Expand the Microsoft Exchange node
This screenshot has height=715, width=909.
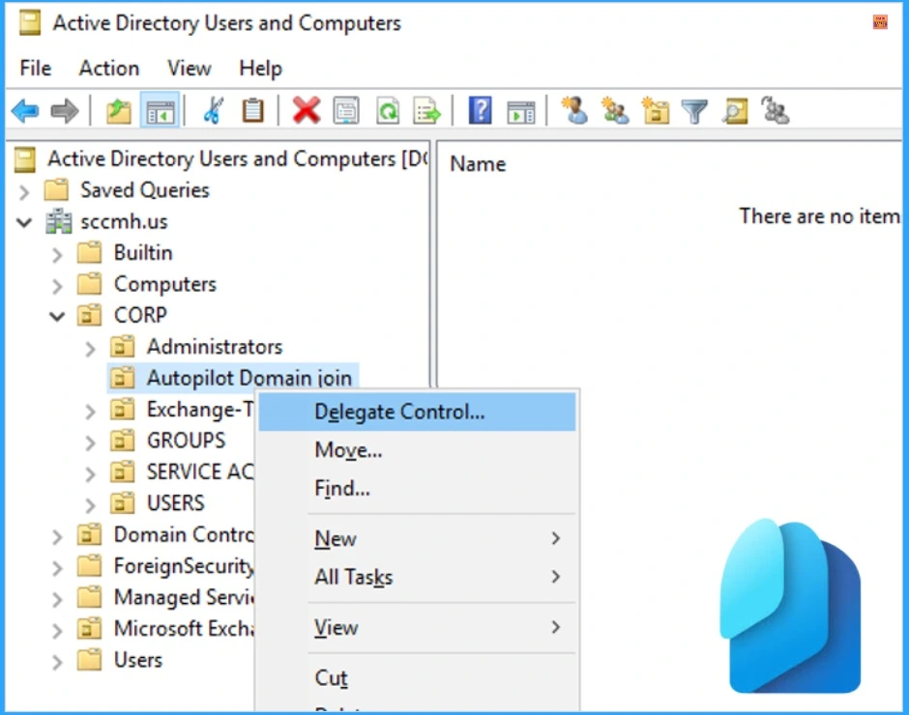coord(57,630)
